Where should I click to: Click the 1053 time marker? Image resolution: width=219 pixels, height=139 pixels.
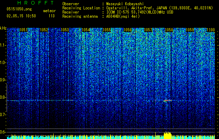pyautogui.click(x=65, y=30)
